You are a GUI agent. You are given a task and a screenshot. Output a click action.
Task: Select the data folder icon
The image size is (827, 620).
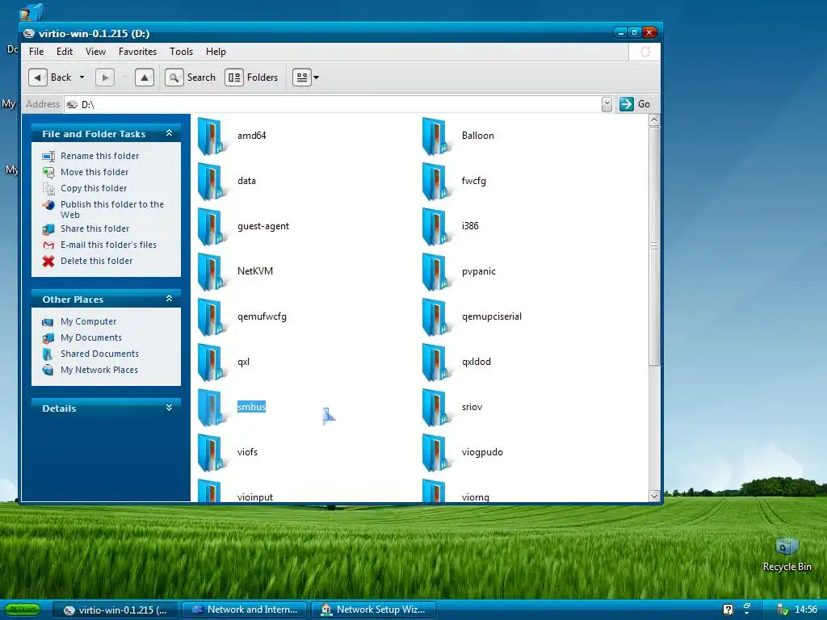click(212, 182)
